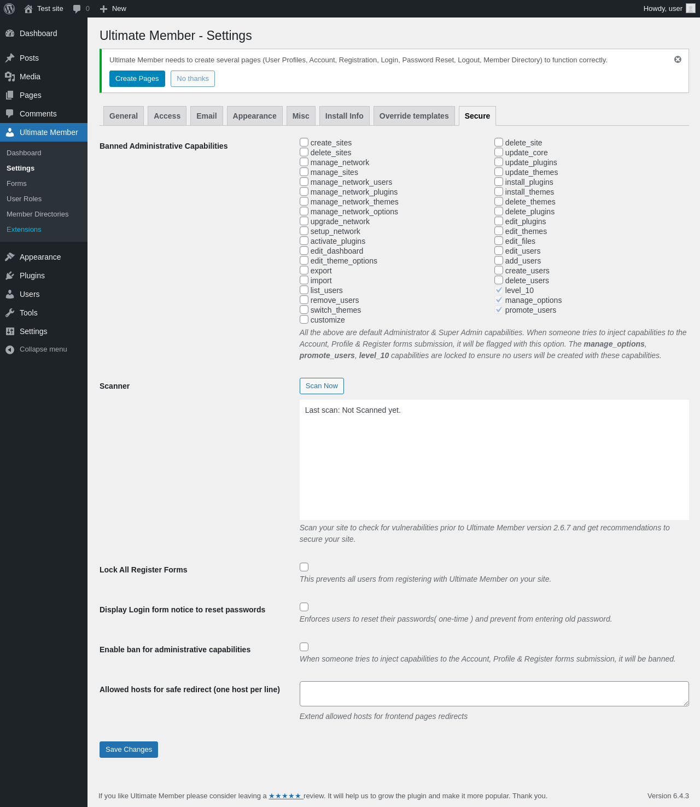The image size is (700, 807).
Task: Click the Settings sliders icon in sidebar
Action: click(x=10, y=331)
